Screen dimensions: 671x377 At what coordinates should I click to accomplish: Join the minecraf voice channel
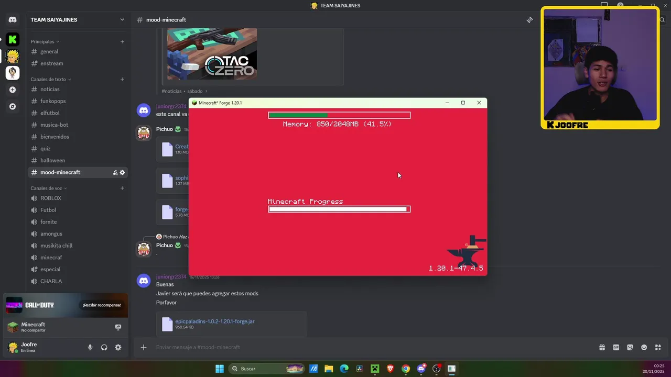pos(78,258)
